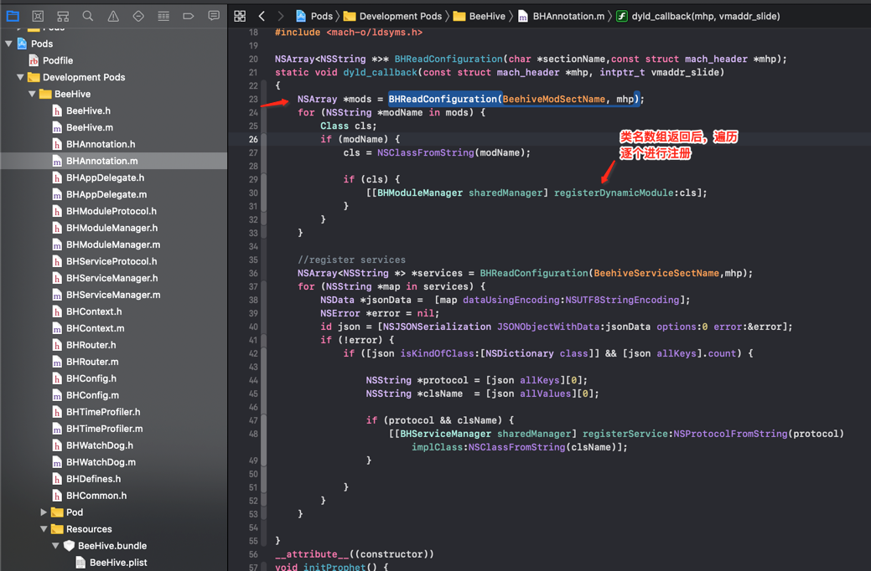Open BHDefines.h file

(x=93, y=478)
